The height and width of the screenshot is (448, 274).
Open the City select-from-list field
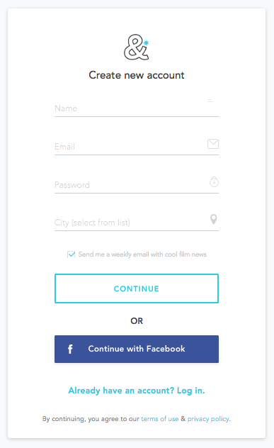coord(137,223)
